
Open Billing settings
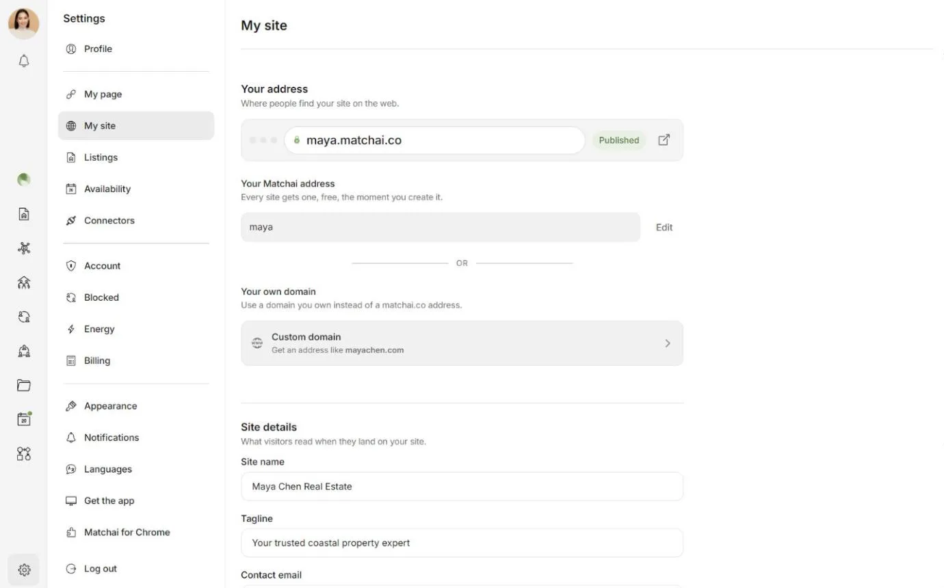(136, 360)
